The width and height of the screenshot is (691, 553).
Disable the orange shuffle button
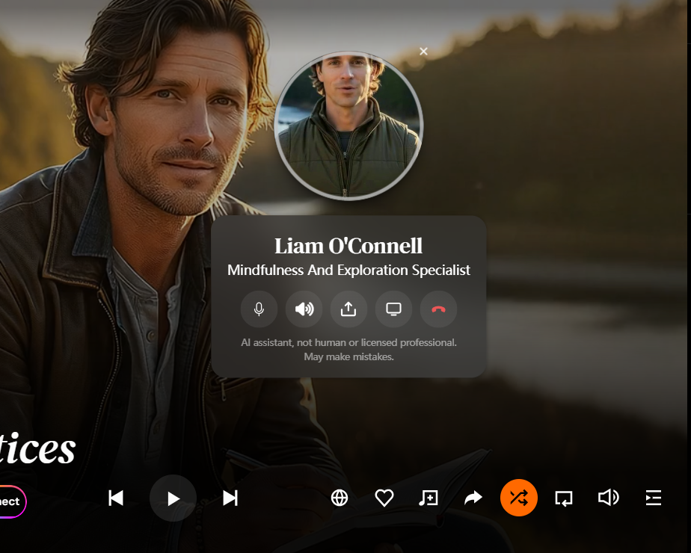[519, 498]
